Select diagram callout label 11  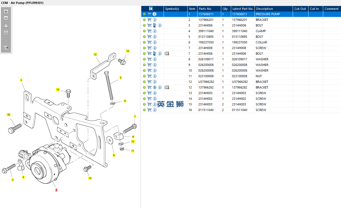[133, 151]
